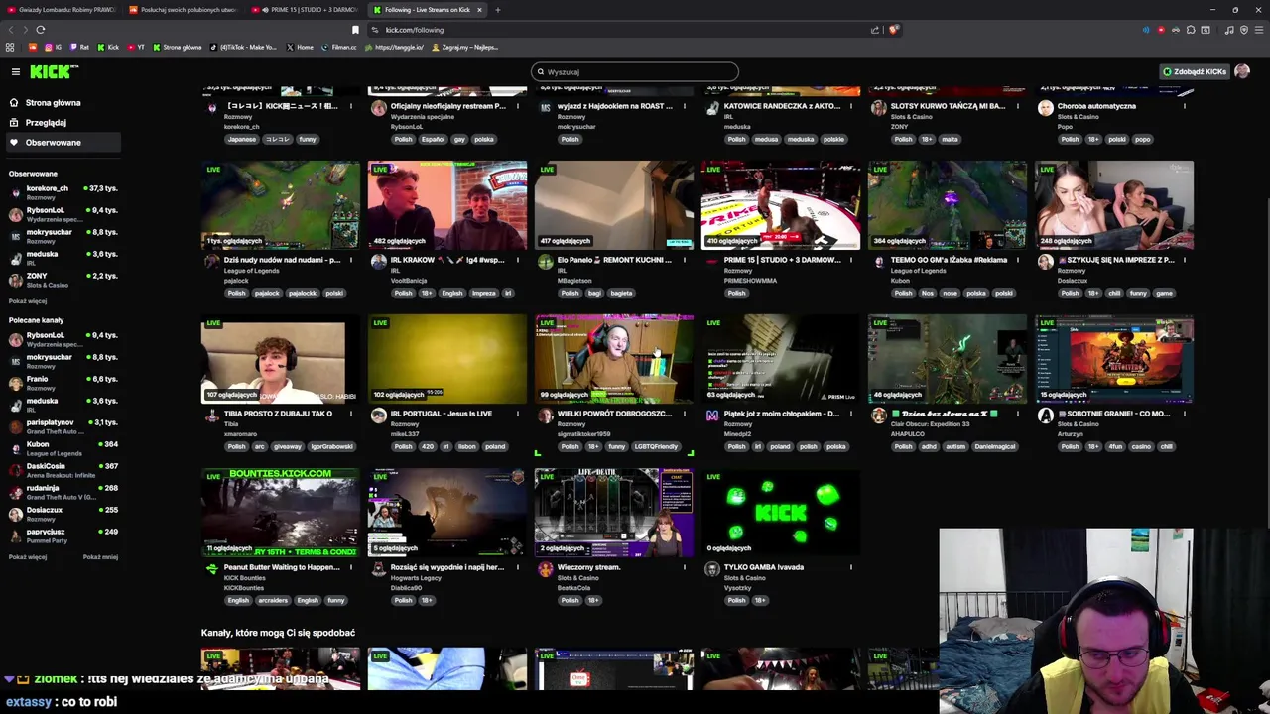Image resolution: width=1270 pixels, height=714 pixels.
Task: Open Rozszaj się wygodnie stream title
Action: click(x=447, y=567)
